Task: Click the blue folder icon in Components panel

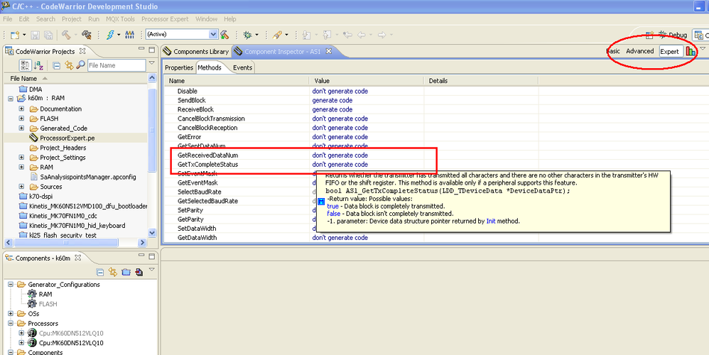Action: pyautogui.click(x=126, y=272)
